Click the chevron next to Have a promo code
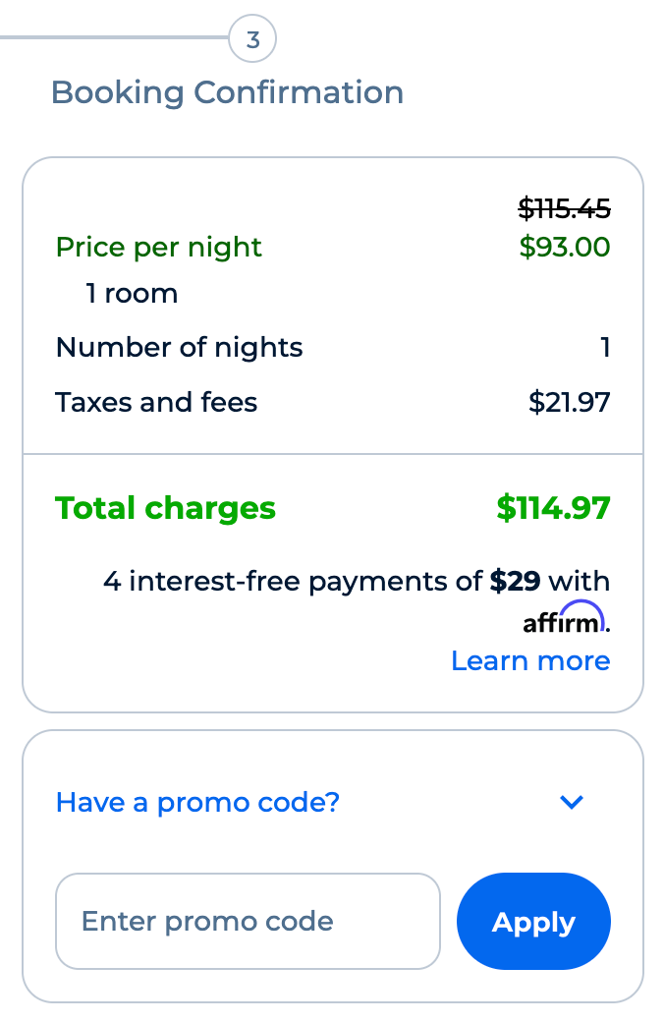 pos(572,803)
